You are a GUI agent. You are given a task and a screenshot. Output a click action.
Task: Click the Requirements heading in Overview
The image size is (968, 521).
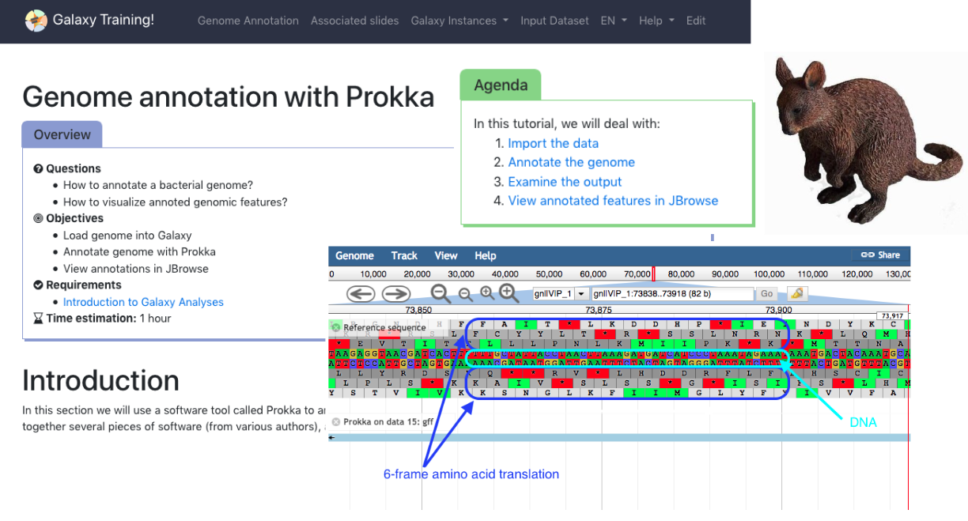pyautogui.click(x=84, y=285)
